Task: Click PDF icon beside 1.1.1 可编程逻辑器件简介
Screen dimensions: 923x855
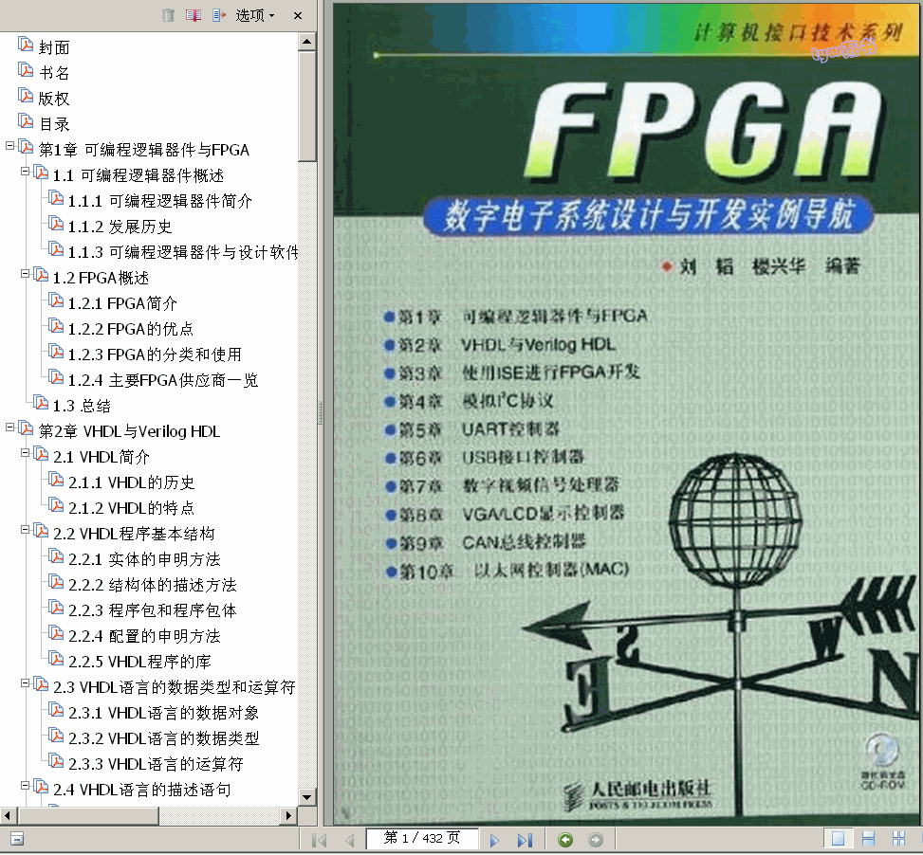Action: coord(56,198)
